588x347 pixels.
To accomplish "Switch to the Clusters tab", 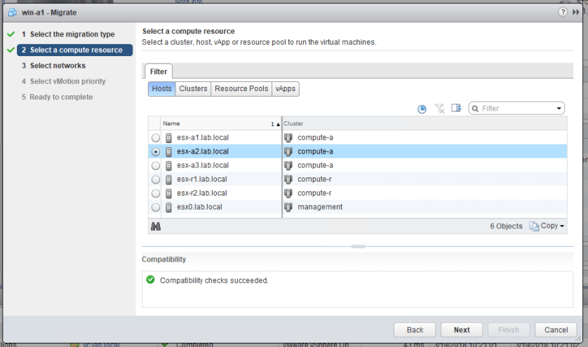I will pos(193,89).
